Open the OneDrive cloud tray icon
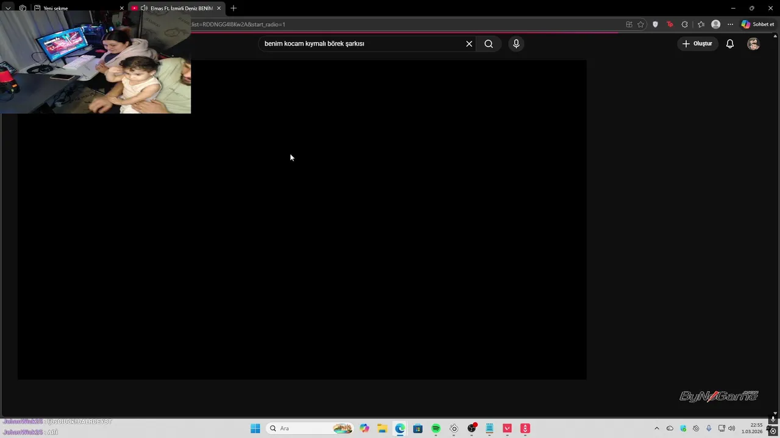 (x=670, y=428)
